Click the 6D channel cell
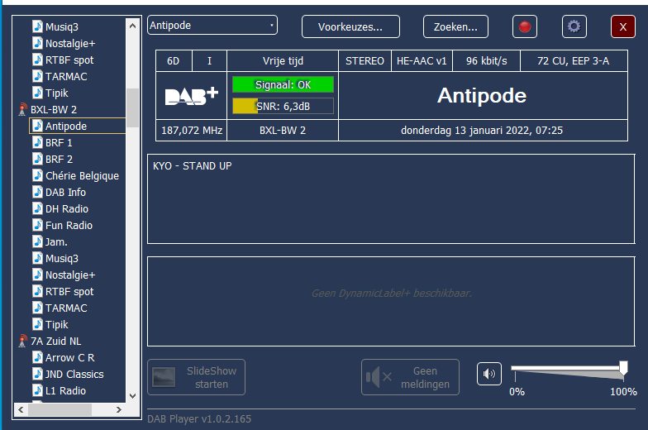The width and height of the screenshot is (648, 430). pos(174,61)
